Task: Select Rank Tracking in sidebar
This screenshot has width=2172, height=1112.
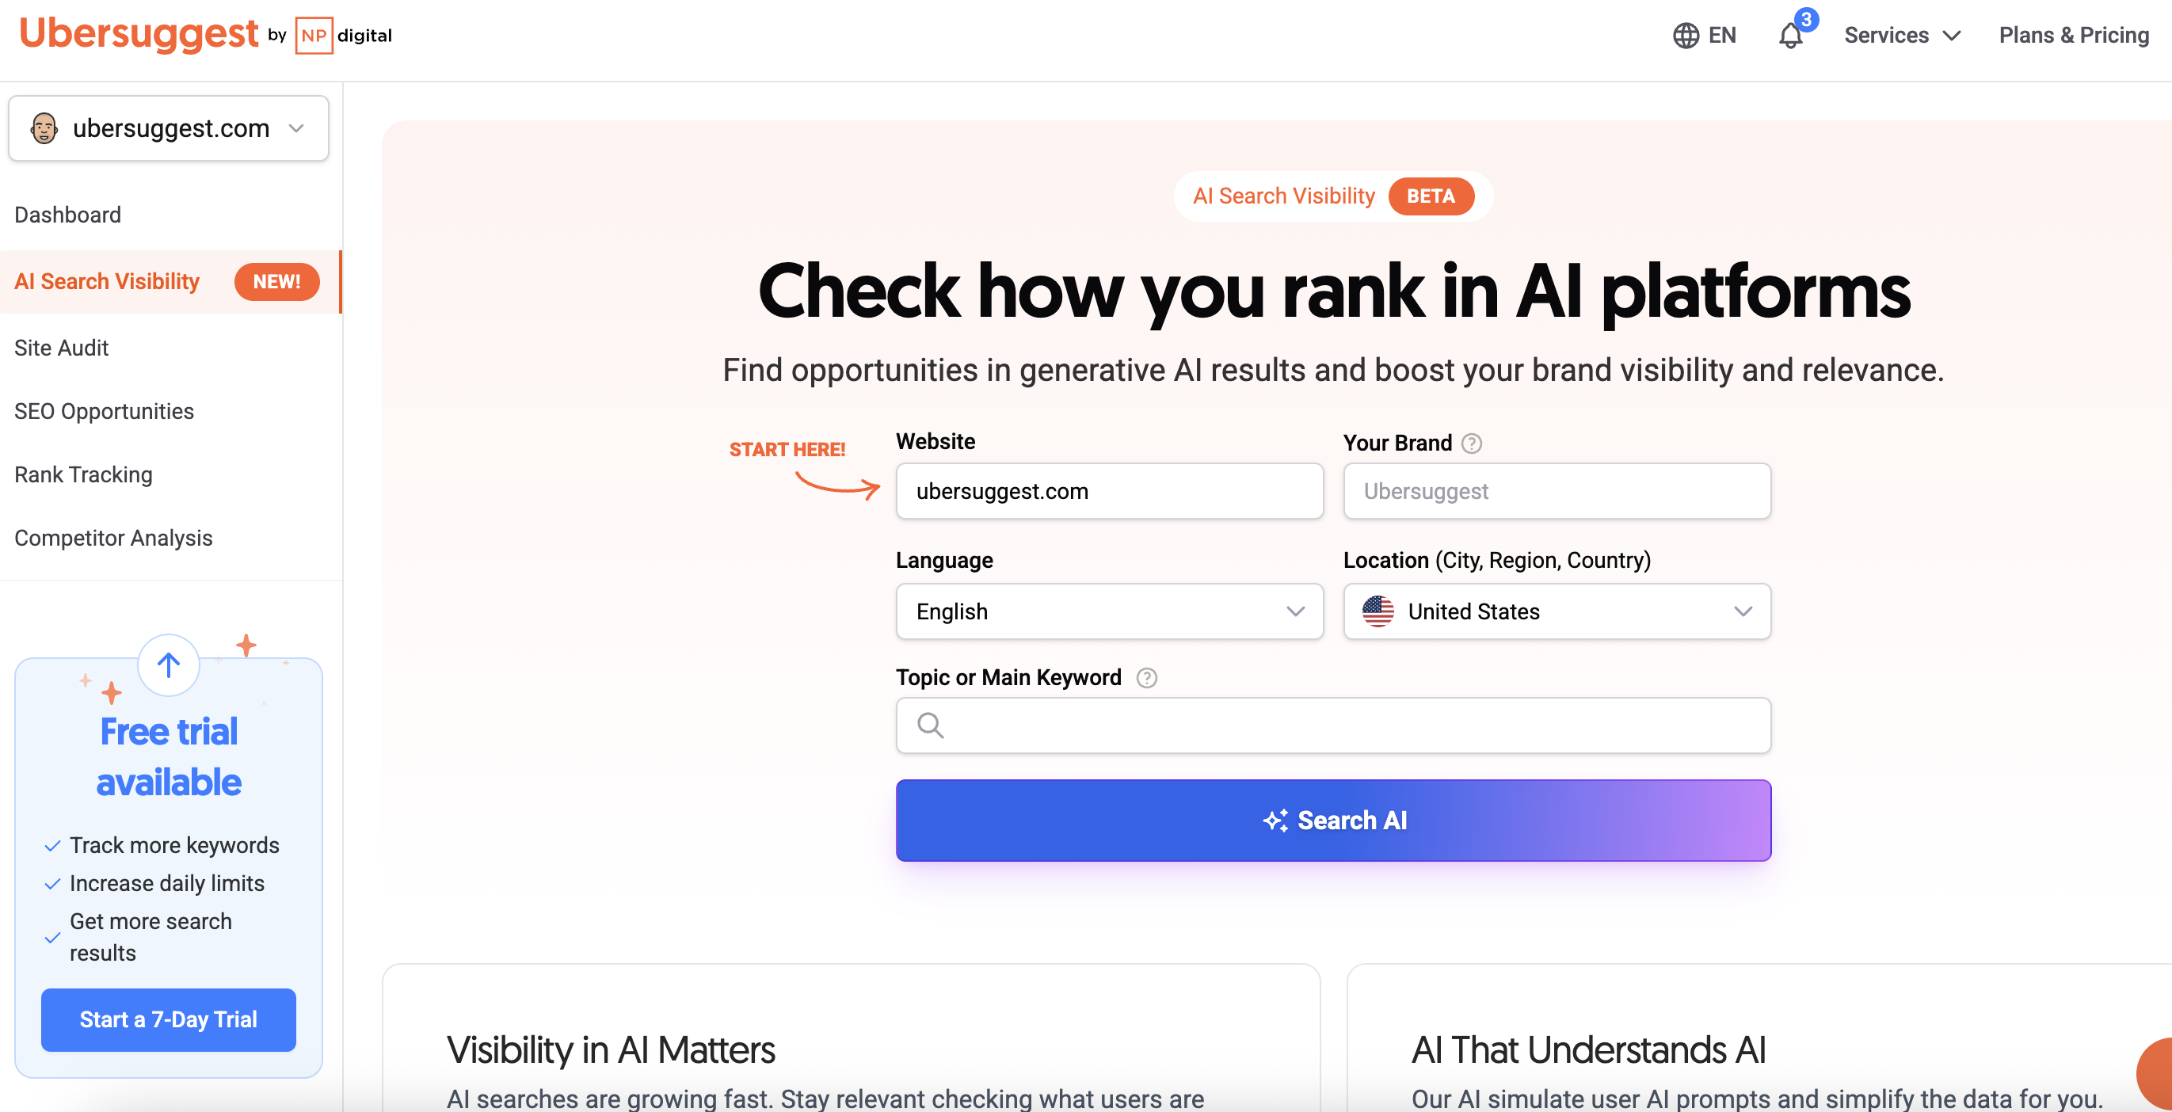Action: pos(83,474)
